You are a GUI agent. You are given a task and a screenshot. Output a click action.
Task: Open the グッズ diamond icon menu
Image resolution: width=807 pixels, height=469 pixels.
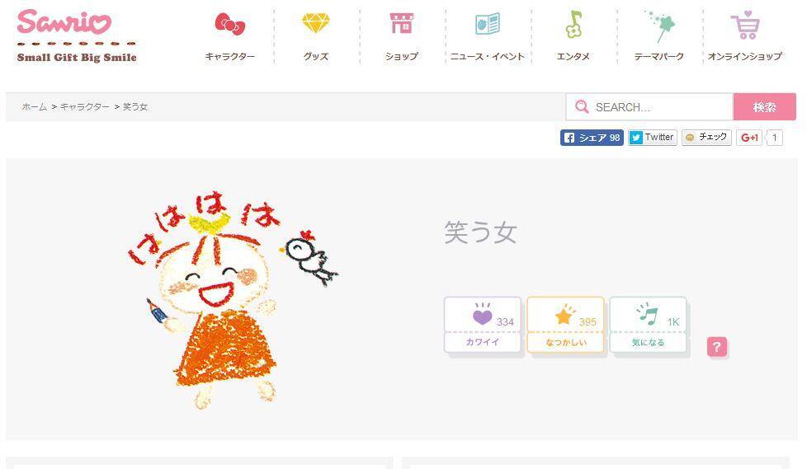315,24
